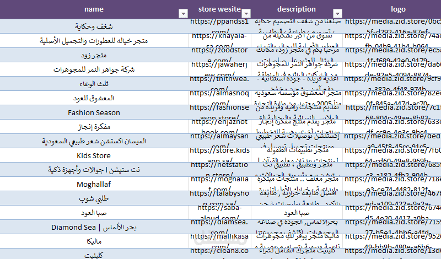Image resolution: width=441 pixels, height=259 pixels.
Task: Select the name cell الميسان اكستشن شعر طبيعي السعودية
Action: pyautogui.click(x=94, y=141)
